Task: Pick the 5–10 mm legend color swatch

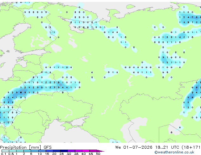Action: coord(35,151)
